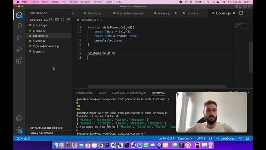Image resolution: width=266 pixels, height=150 pixels.
Task: Open the SAÍDA panel tab
Action: pos(102,92)
